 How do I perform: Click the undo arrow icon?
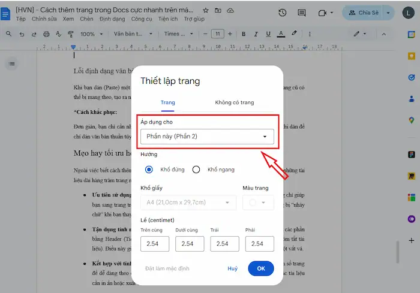click(22, 34)
